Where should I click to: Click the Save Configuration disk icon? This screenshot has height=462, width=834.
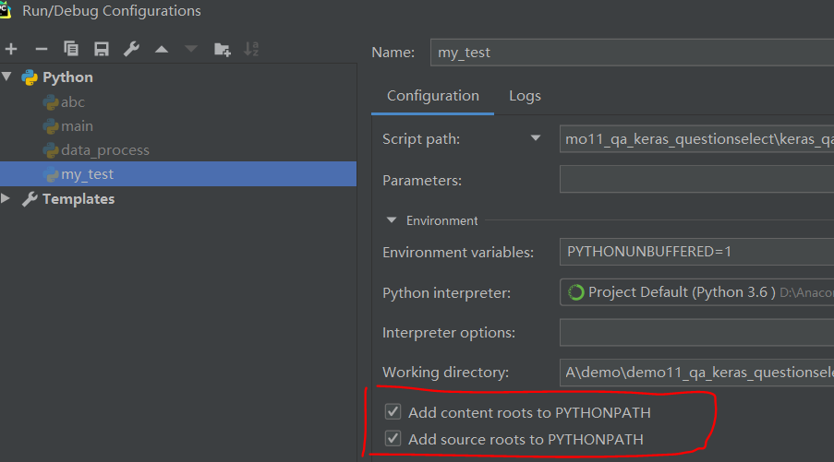click(102, 49)
